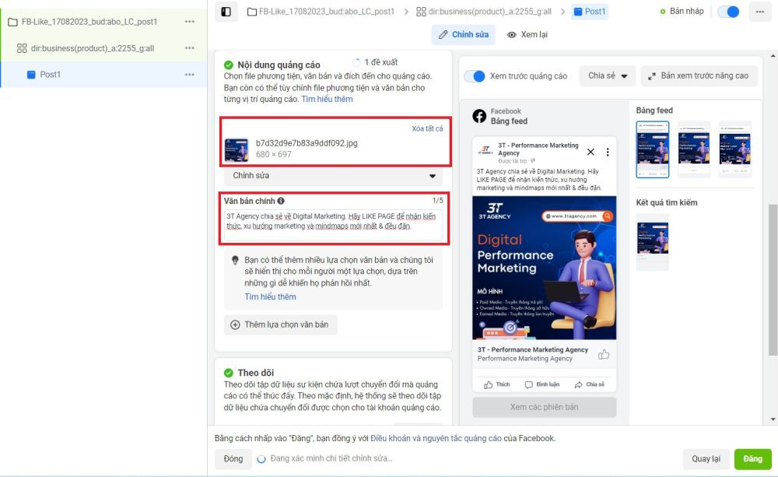Viewport: 778px width, 477px height.
Task: Select first Bảng feed preview thumbnail
Action: tap(653, 149)
